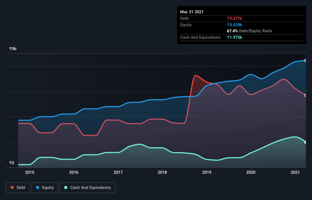312x200 pixels.
Task: Click the 2018 x-axis label
Action: [162, 172]
